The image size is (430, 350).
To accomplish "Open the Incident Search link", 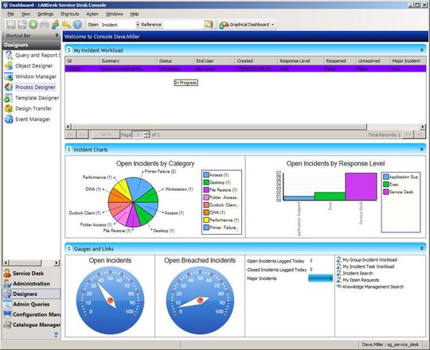I will (x=355, y=274).
